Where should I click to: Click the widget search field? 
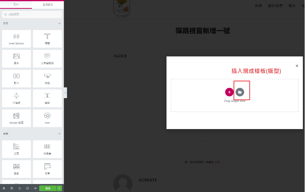click(x=32, y=15)
